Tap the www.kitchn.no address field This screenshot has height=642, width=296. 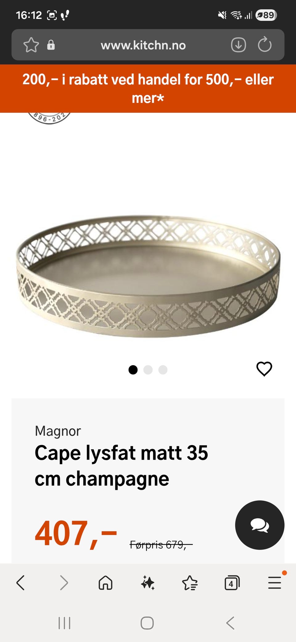(x=143, y=45)
